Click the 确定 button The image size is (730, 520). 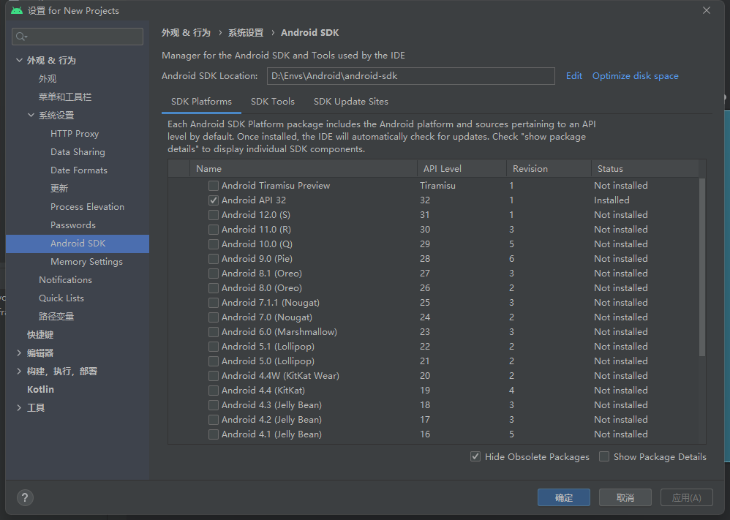[x=564, y=497]
